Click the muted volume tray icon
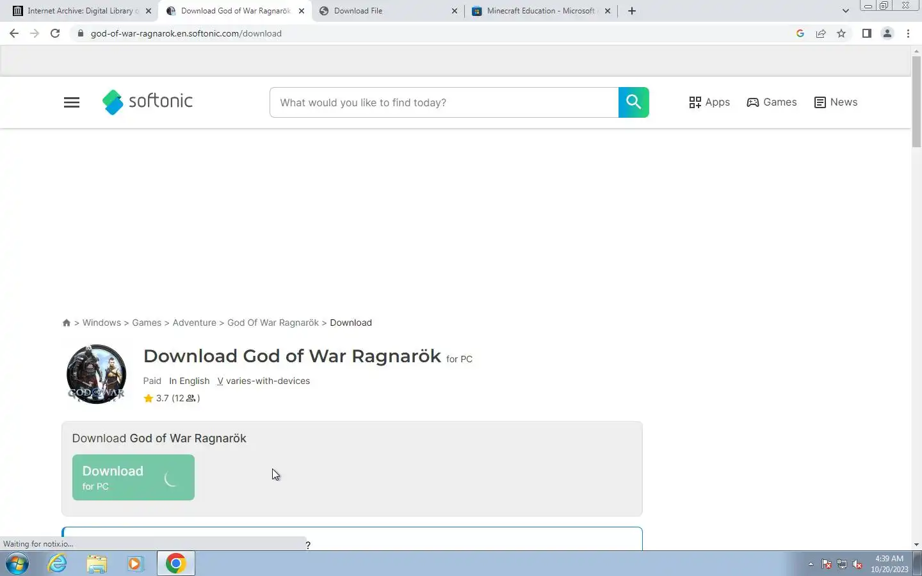Viewport: 922px width, 576px height. [857, 564]
